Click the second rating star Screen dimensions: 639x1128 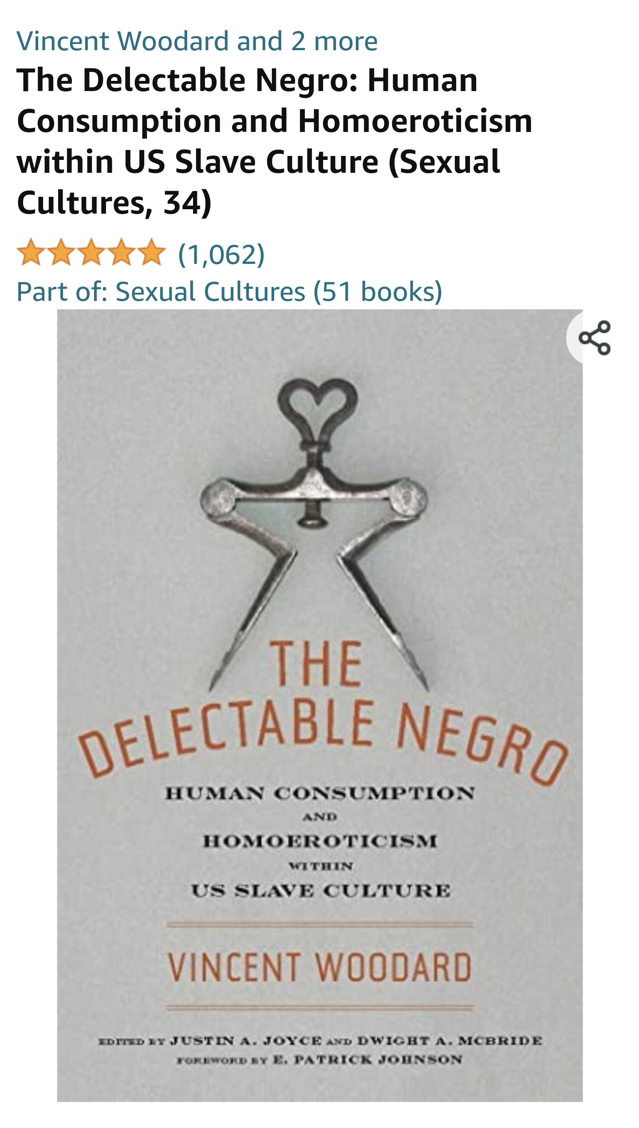(x=60, y=252)
